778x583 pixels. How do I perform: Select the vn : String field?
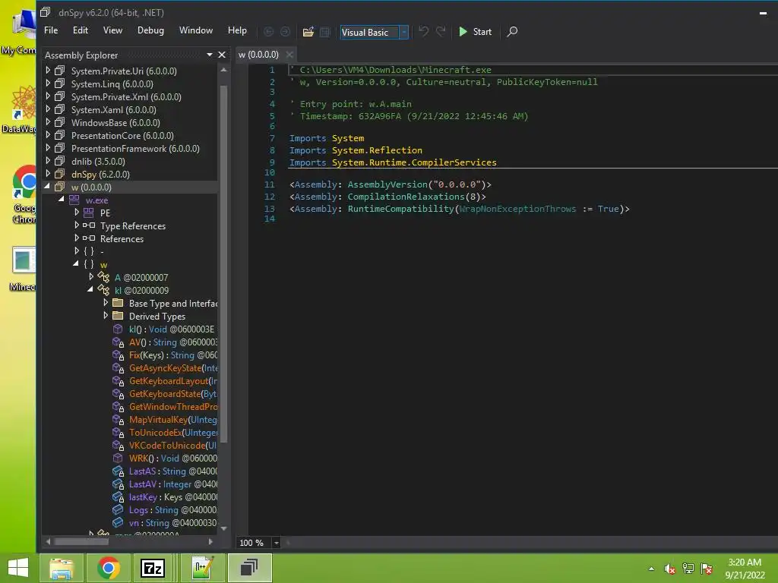tap(172, 522)
